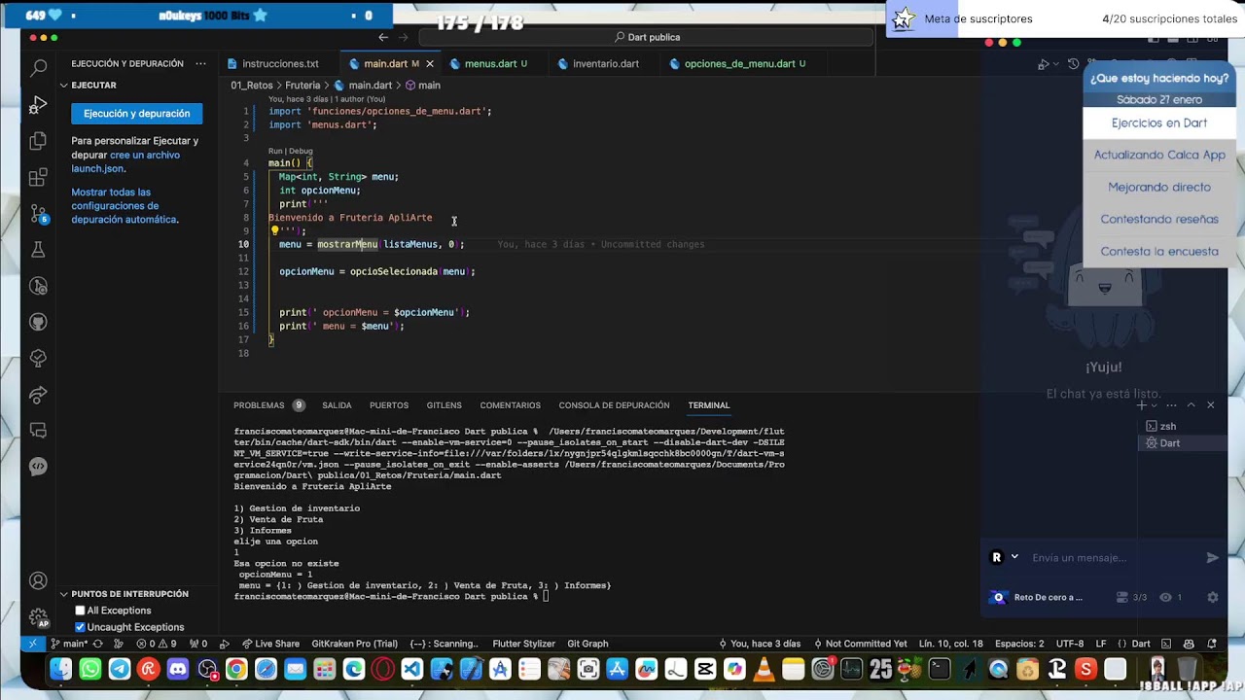
Task: Switch to the COMENTARIOS panel tab
Action: click(510, 405)
